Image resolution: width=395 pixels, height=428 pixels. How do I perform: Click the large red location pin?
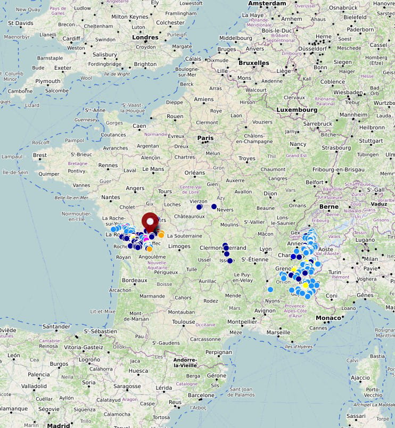point(150,220)
